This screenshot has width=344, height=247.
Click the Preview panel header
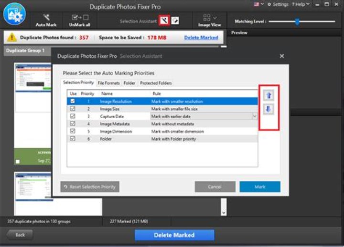pos(239,32)
